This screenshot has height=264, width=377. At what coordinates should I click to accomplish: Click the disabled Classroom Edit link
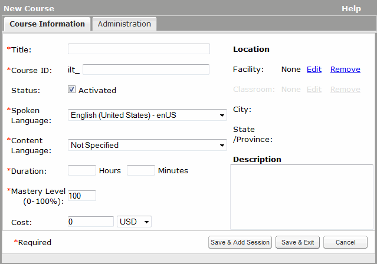314,90
